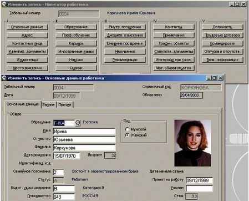Click the lookup icon next to Обращение field
This screenshot has width=249, height=201.
(78, 123)
